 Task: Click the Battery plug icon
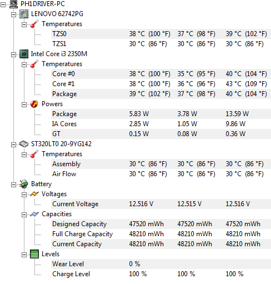[x=24, y=184]
